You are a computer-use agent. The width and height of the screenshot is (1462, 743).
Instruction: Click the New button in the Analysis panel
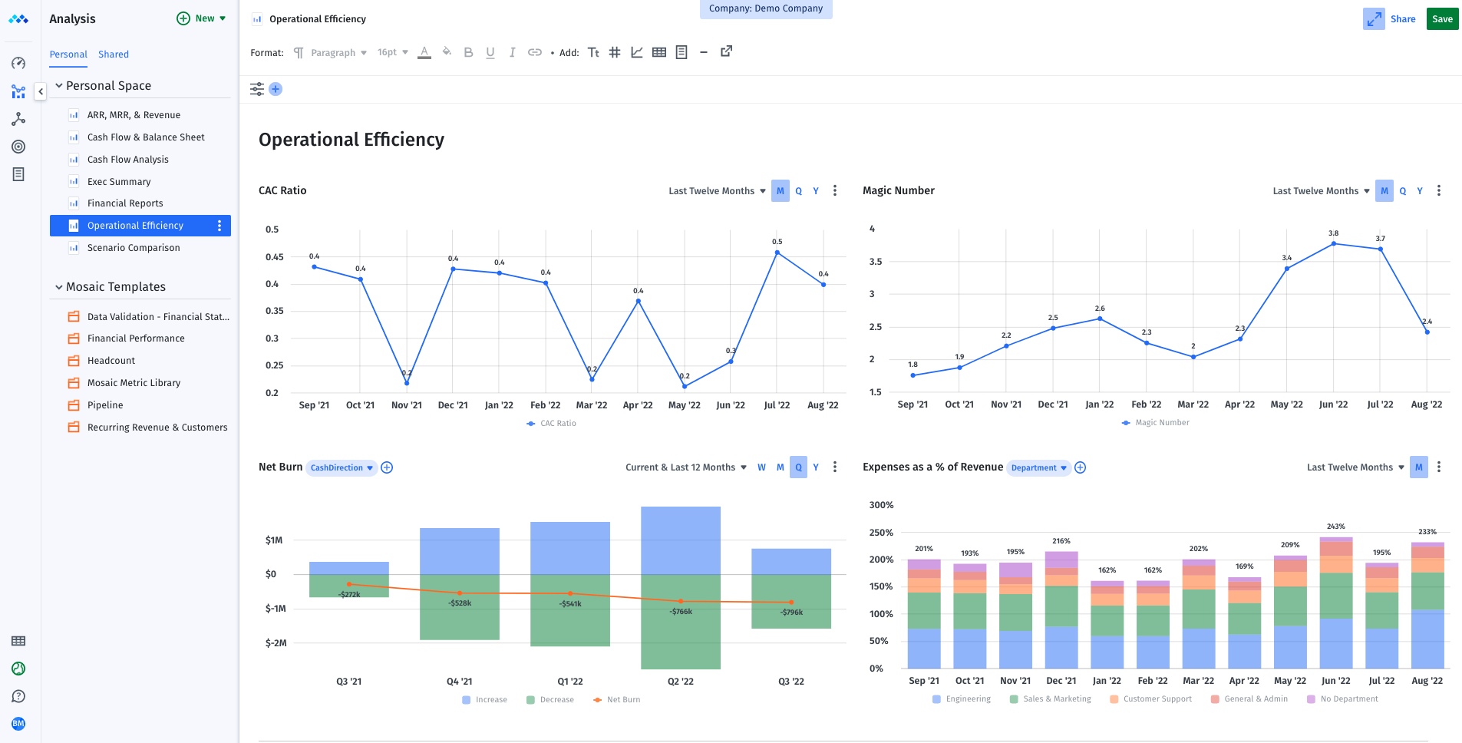(201, 18)
